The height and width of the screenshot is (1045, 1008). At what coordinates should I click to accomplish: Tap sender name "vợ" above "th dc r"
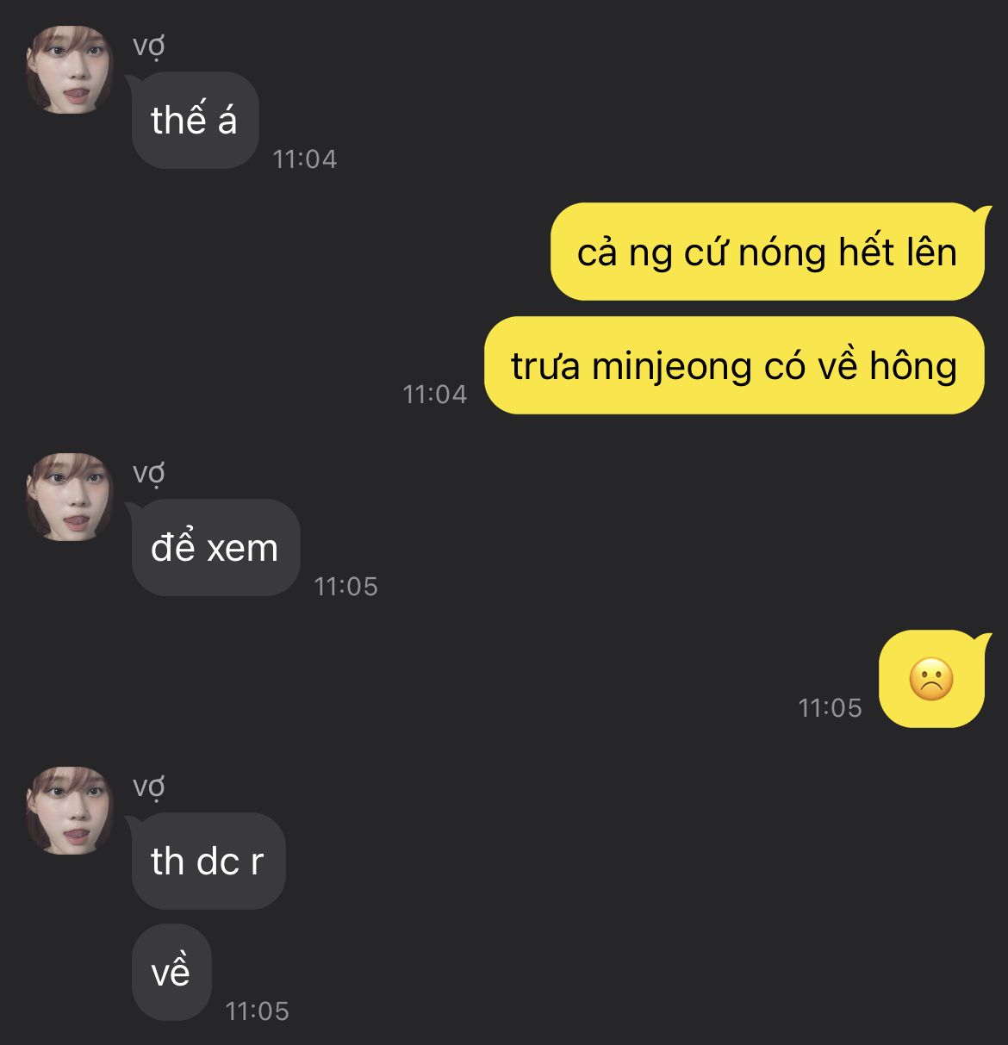pyautogui.click(x=148, y=787)
